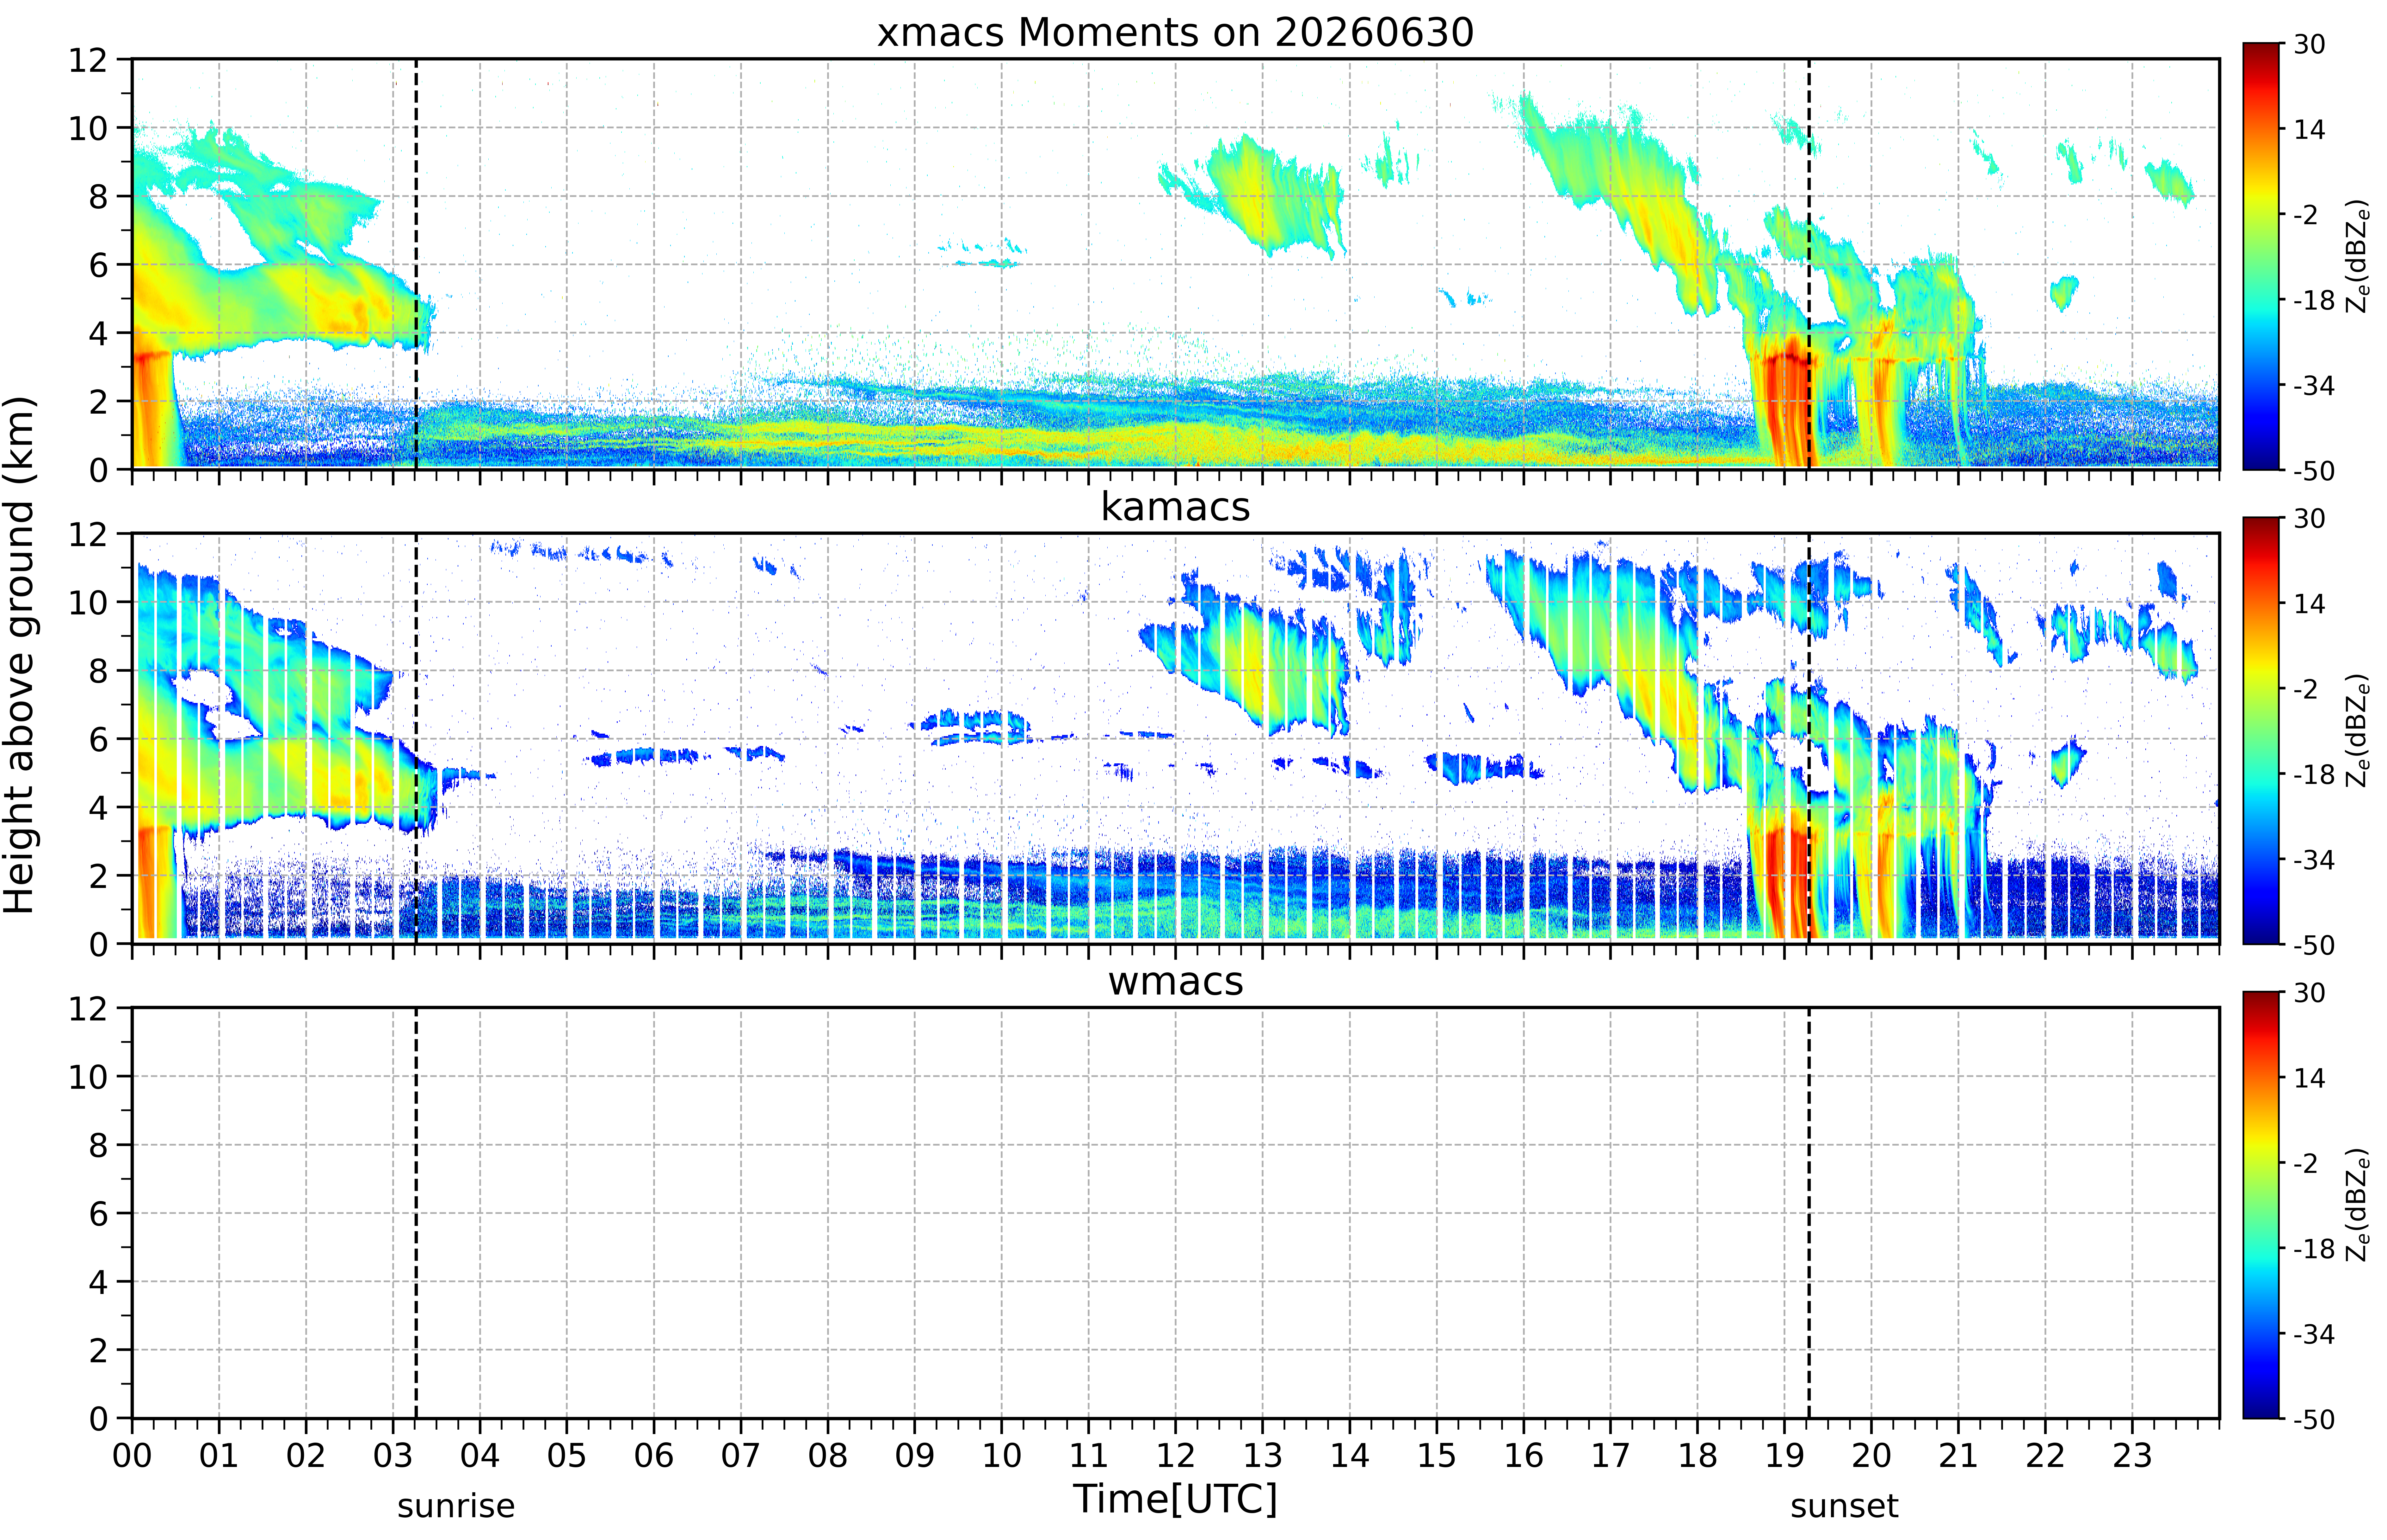The height and width of the screenshot is (1540, 2387).
Task: Click the "-18" tick on the xmacs colorbar
Action: (2314, 300)
